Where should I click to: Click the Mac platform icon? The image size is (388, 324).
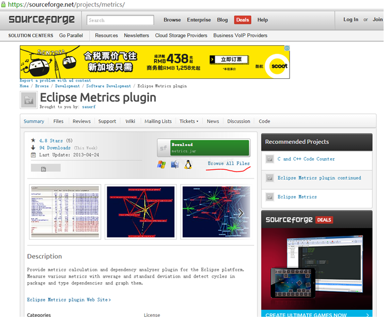[x=174, y=164]
